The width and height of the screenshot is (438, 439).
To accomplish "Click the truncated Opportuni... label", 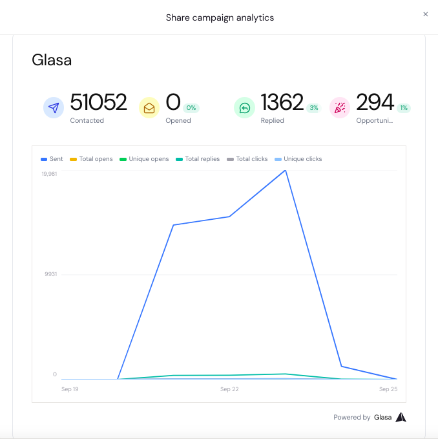I will [x=375, y=120].
